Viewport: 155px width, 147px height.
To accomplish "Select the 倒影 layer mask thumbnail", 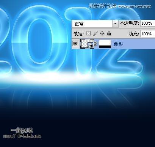I will [x=105, y=44].
